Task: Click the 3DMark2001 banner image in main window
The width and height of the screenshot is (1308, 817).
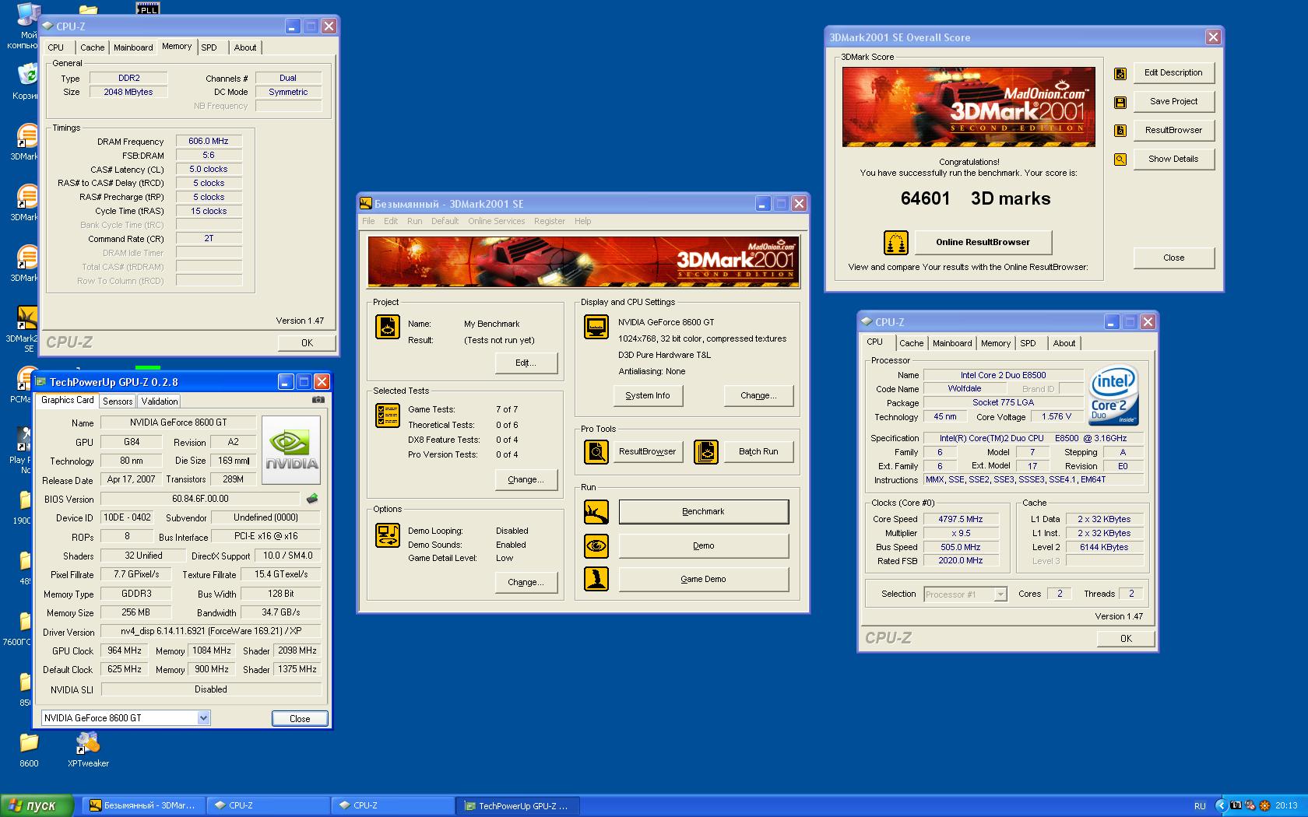Action: (x=583, y=261)
